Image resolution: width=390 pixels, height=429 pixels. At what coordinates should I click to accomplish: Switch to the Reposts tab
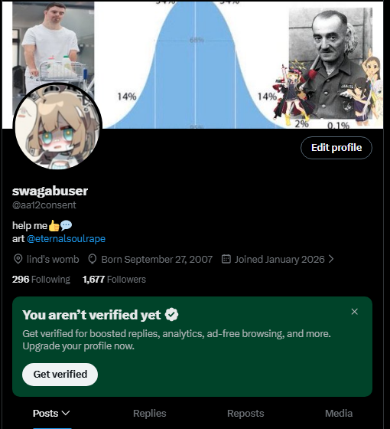(245, 413)
